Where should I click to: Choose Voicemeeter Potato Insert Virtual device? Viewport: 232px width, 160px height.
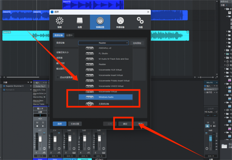click(105, 81)
